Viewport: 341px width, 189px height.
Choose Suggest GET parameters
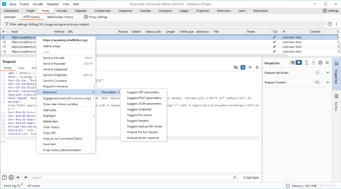pyautogui.click(x=143, y=92)
